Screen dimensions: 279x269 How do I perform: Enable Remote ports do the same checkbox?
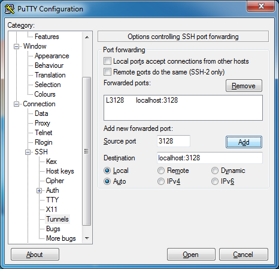[x=107, y=72]
